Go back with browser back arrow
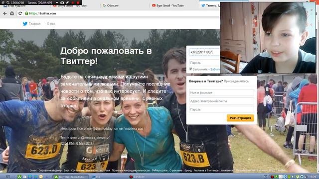The width and height of the screenshot is (319, 179). tap(5, 13)
